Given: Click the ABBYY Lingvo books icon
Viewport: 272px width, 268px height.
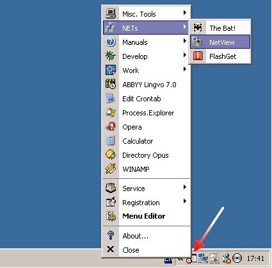Looking at the screenshot, I should 111,85.
